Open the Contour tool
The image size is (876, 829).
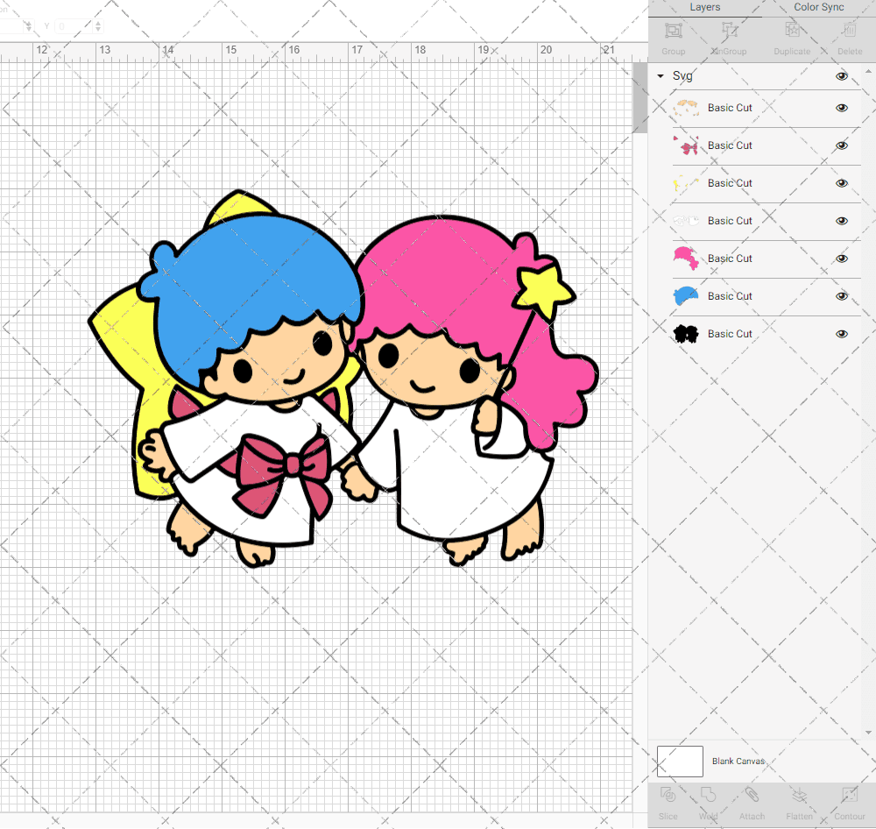(848, 802)
